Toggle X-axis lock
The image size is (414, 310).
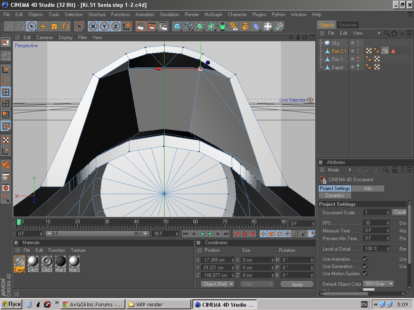93,27
